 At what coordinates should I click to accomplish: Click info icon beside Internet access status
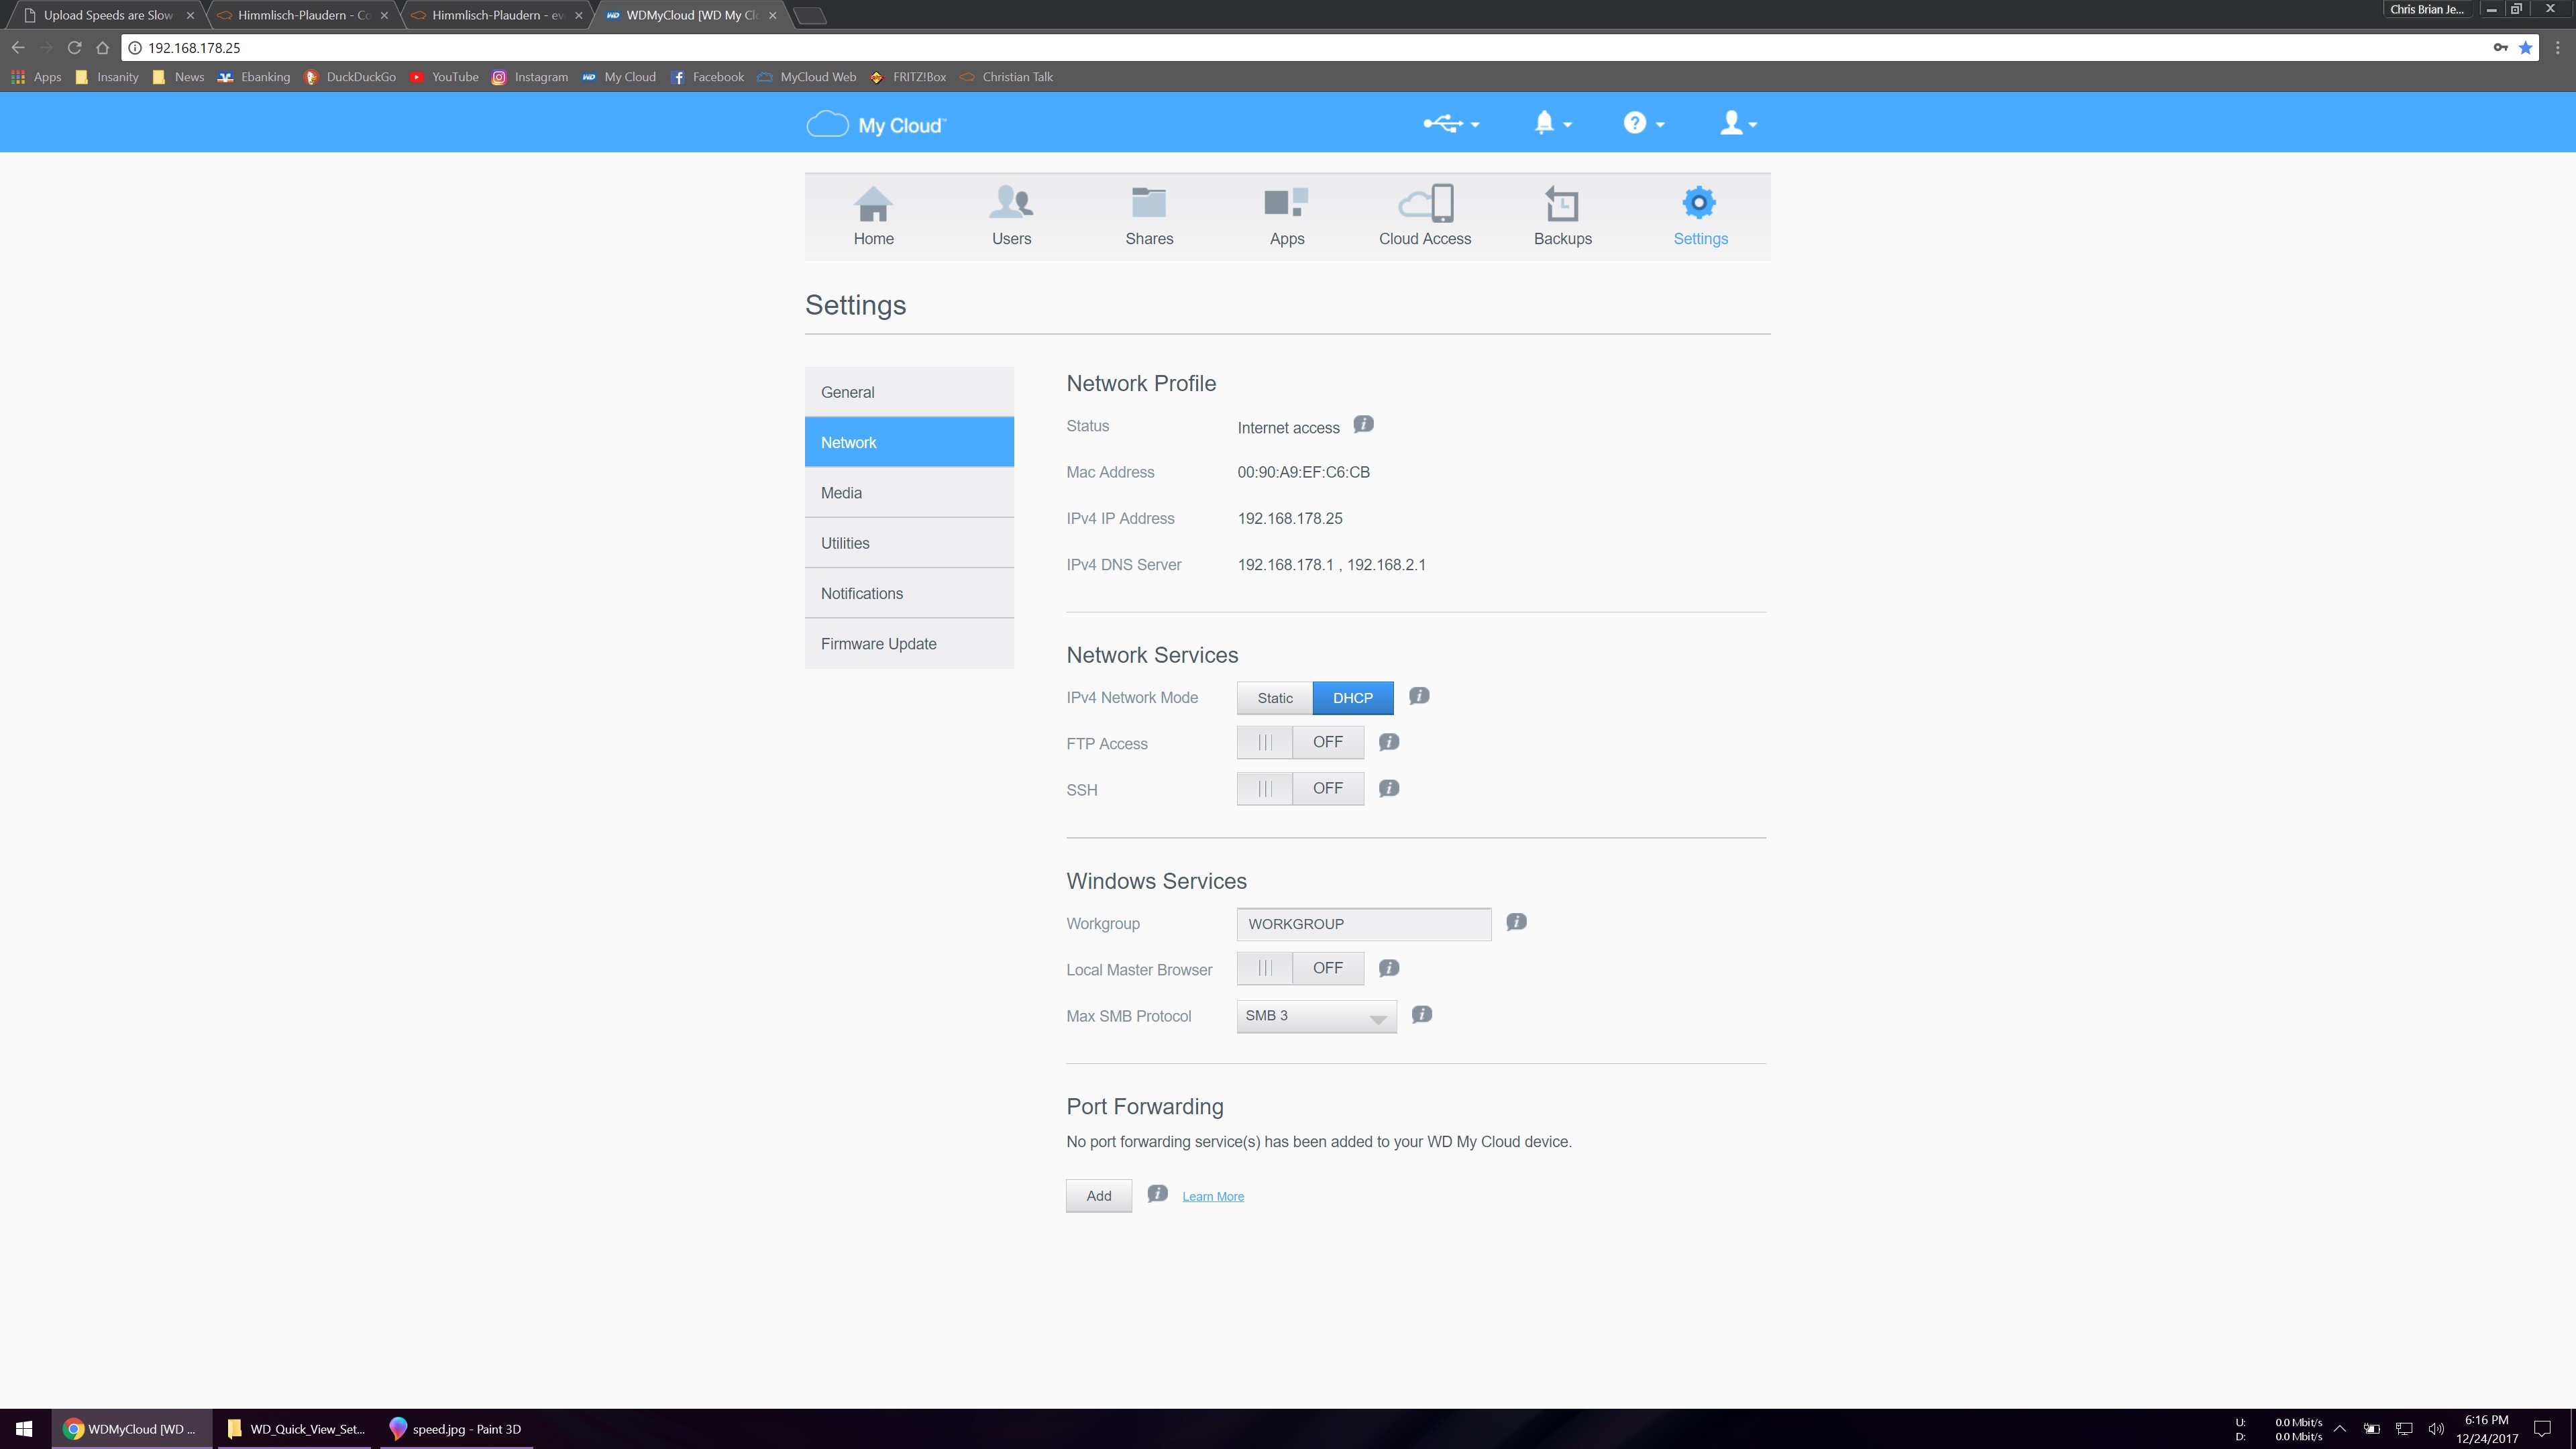[1363, 424]
